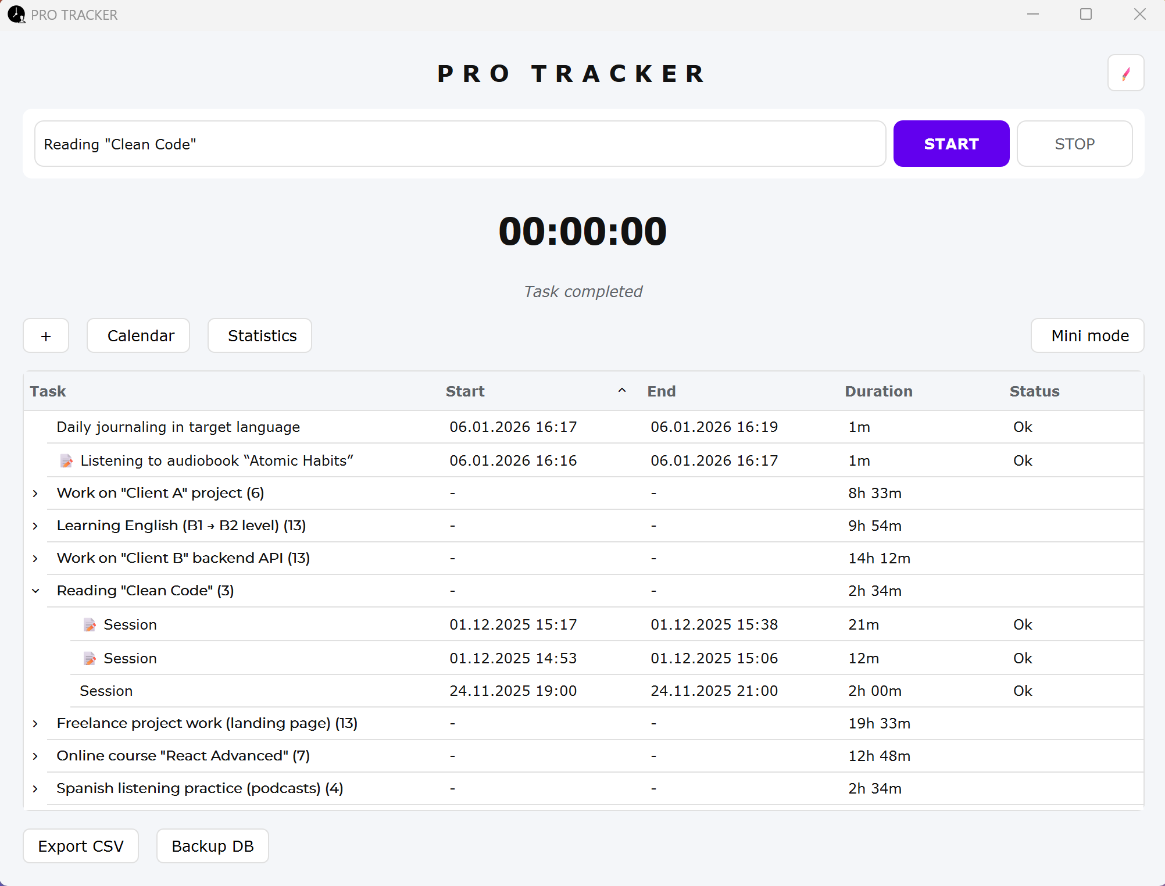
Task: Export tracked data as CSV
Action: click(81, 846)
